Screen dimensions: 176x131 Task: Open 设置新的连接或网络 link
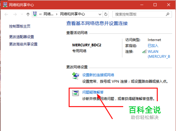(98, 75)
